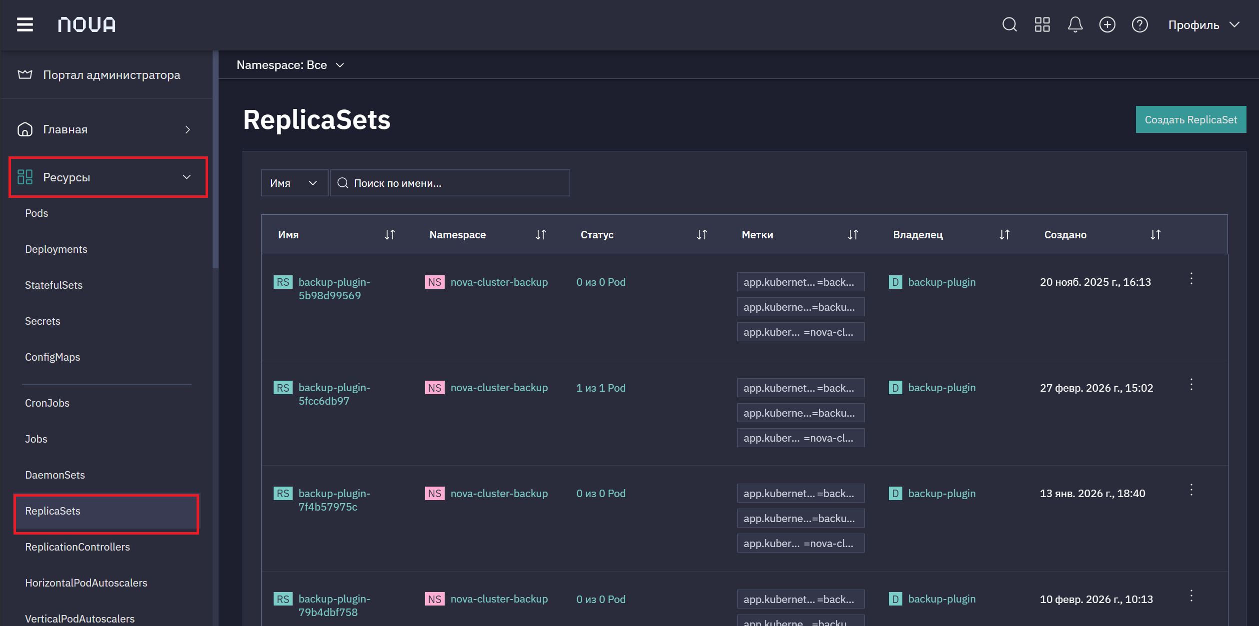The width and height of the screenshot is (1259, 626).
Task: Click app.kuberne...=backu... label of backup-plugin-7f4b57975c
Action: tap(801, 519)
